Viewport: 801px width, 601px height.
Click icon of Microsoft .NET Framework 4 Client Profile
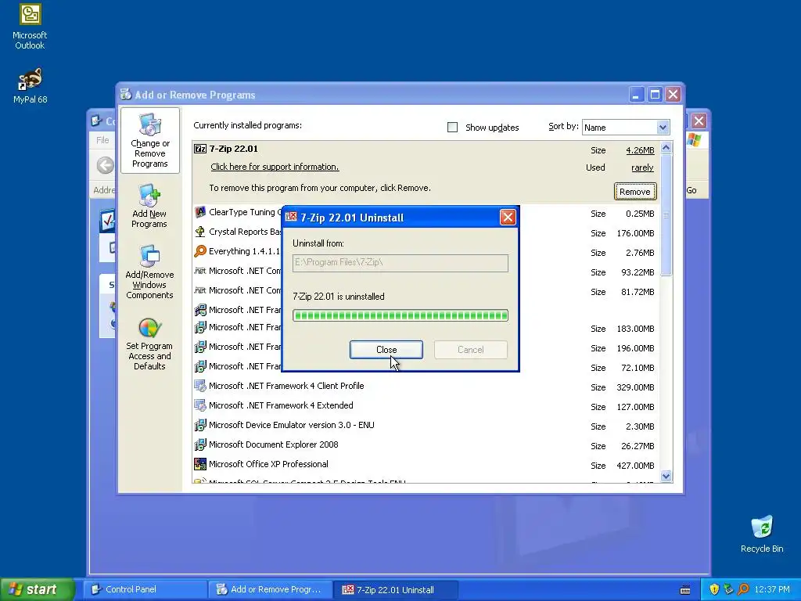(200, 386)
